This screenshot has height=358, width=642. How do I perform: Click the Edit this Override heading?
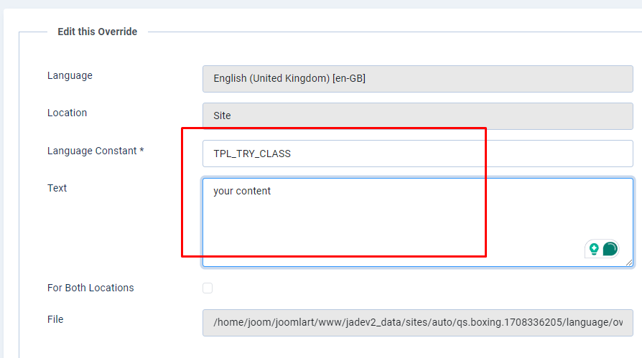pos(97,32)
